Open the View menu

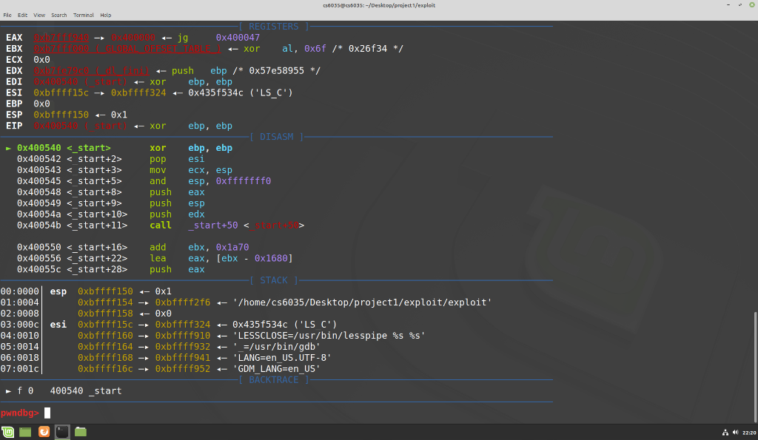click(x=38, y=14)
